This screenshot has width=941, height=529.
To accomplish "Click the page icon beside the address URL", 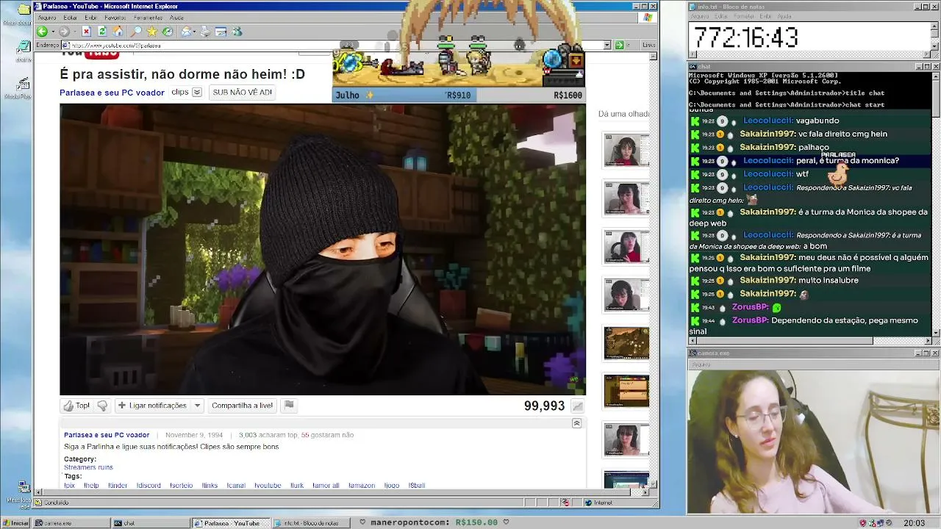I will coord(65,45).
